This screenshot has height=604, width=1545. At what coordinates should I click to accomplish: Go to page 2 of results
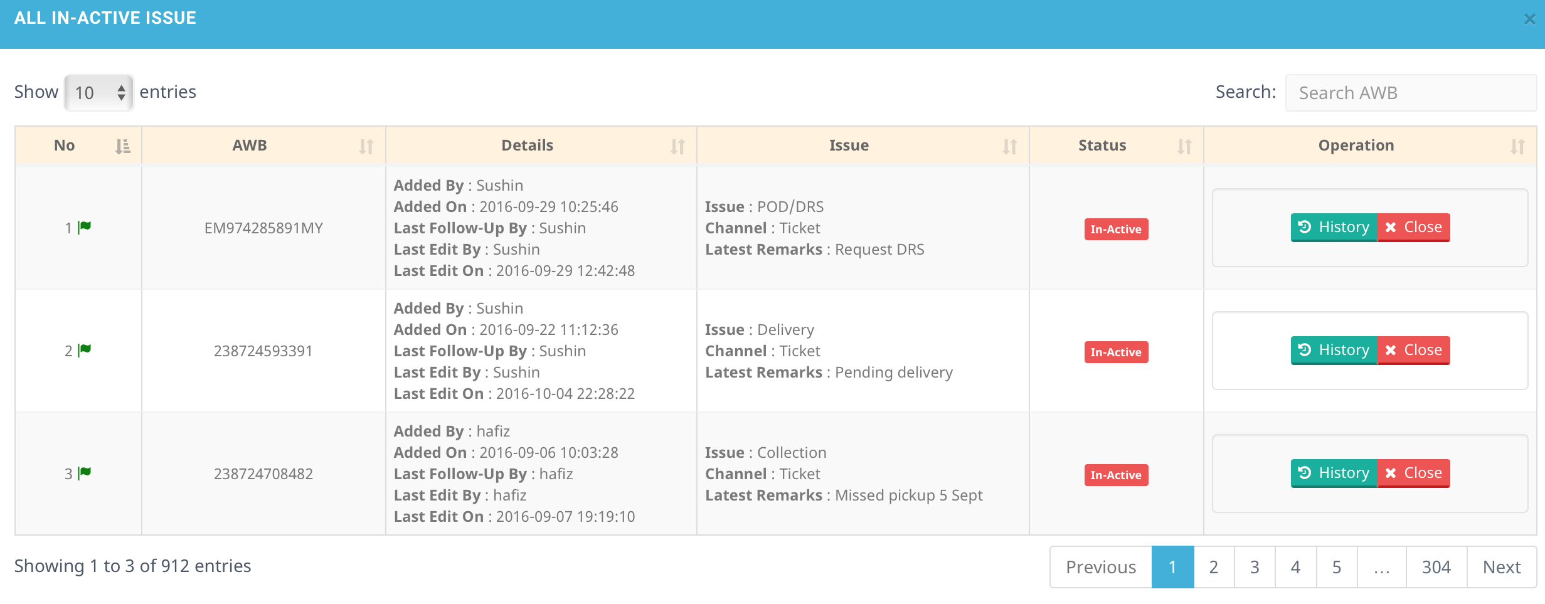click(x=1214, y=567)
